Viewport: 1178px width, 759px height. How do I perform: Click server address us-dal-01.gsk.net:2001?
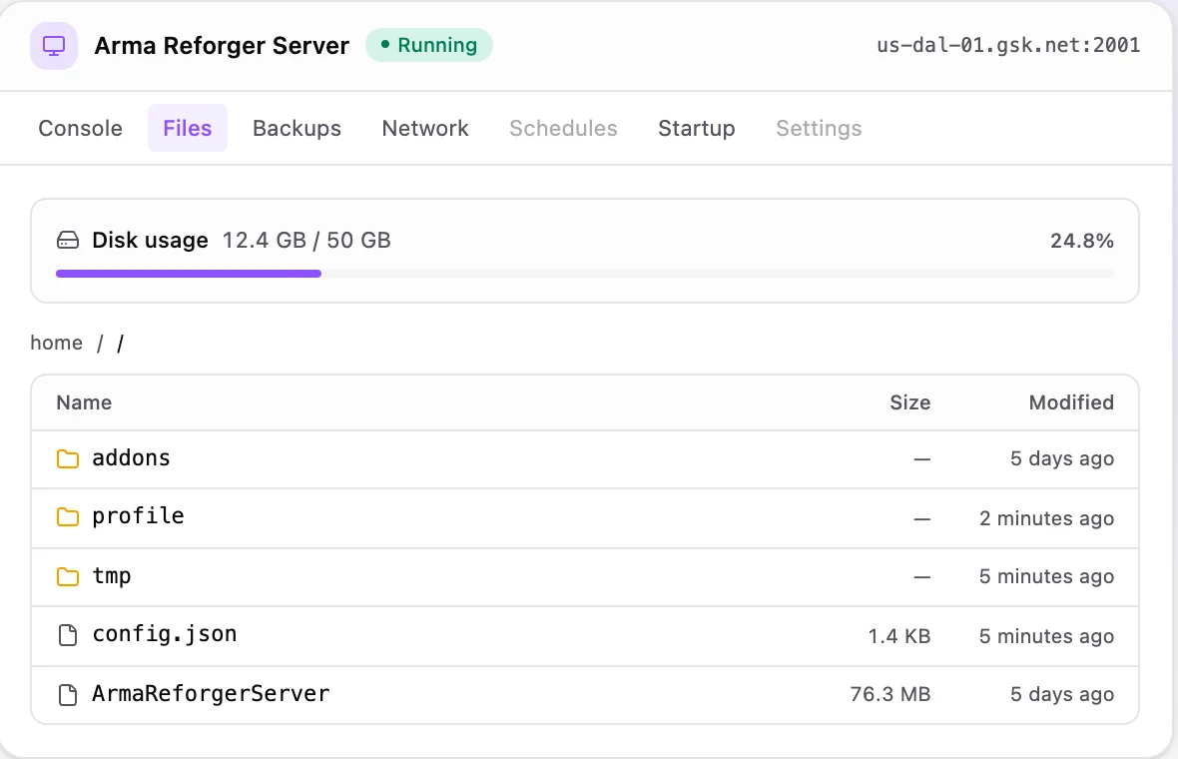pyautogui.click(x=1008, y=45)
